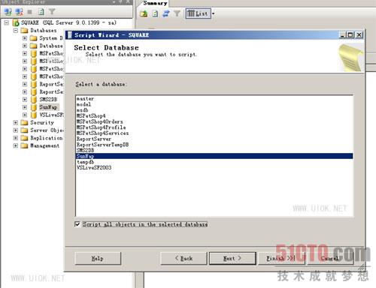Image resolution: width=376 pixels, height=288 pixels.
Task: Expand the Management node
Action: tap(16, 145)
